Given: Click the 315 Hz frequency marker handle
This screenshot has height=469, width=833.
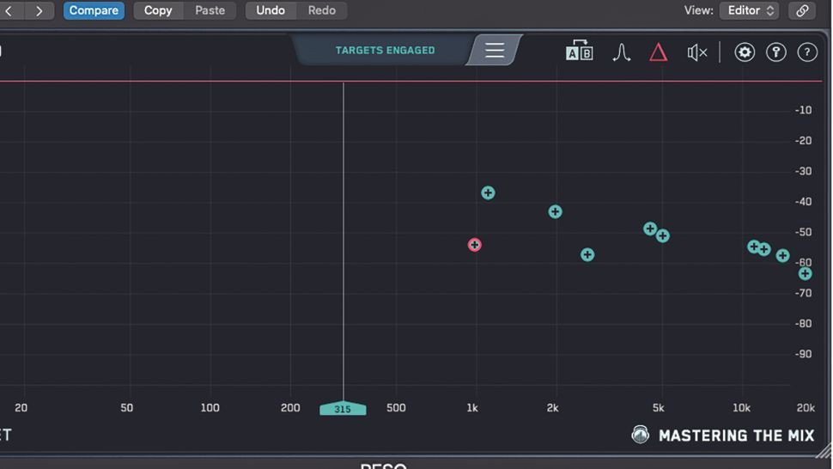Looking at the screenshot, I should (343, 408).
